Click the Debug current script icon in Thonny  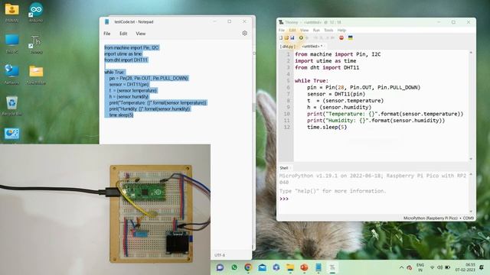tap(307, 37)
